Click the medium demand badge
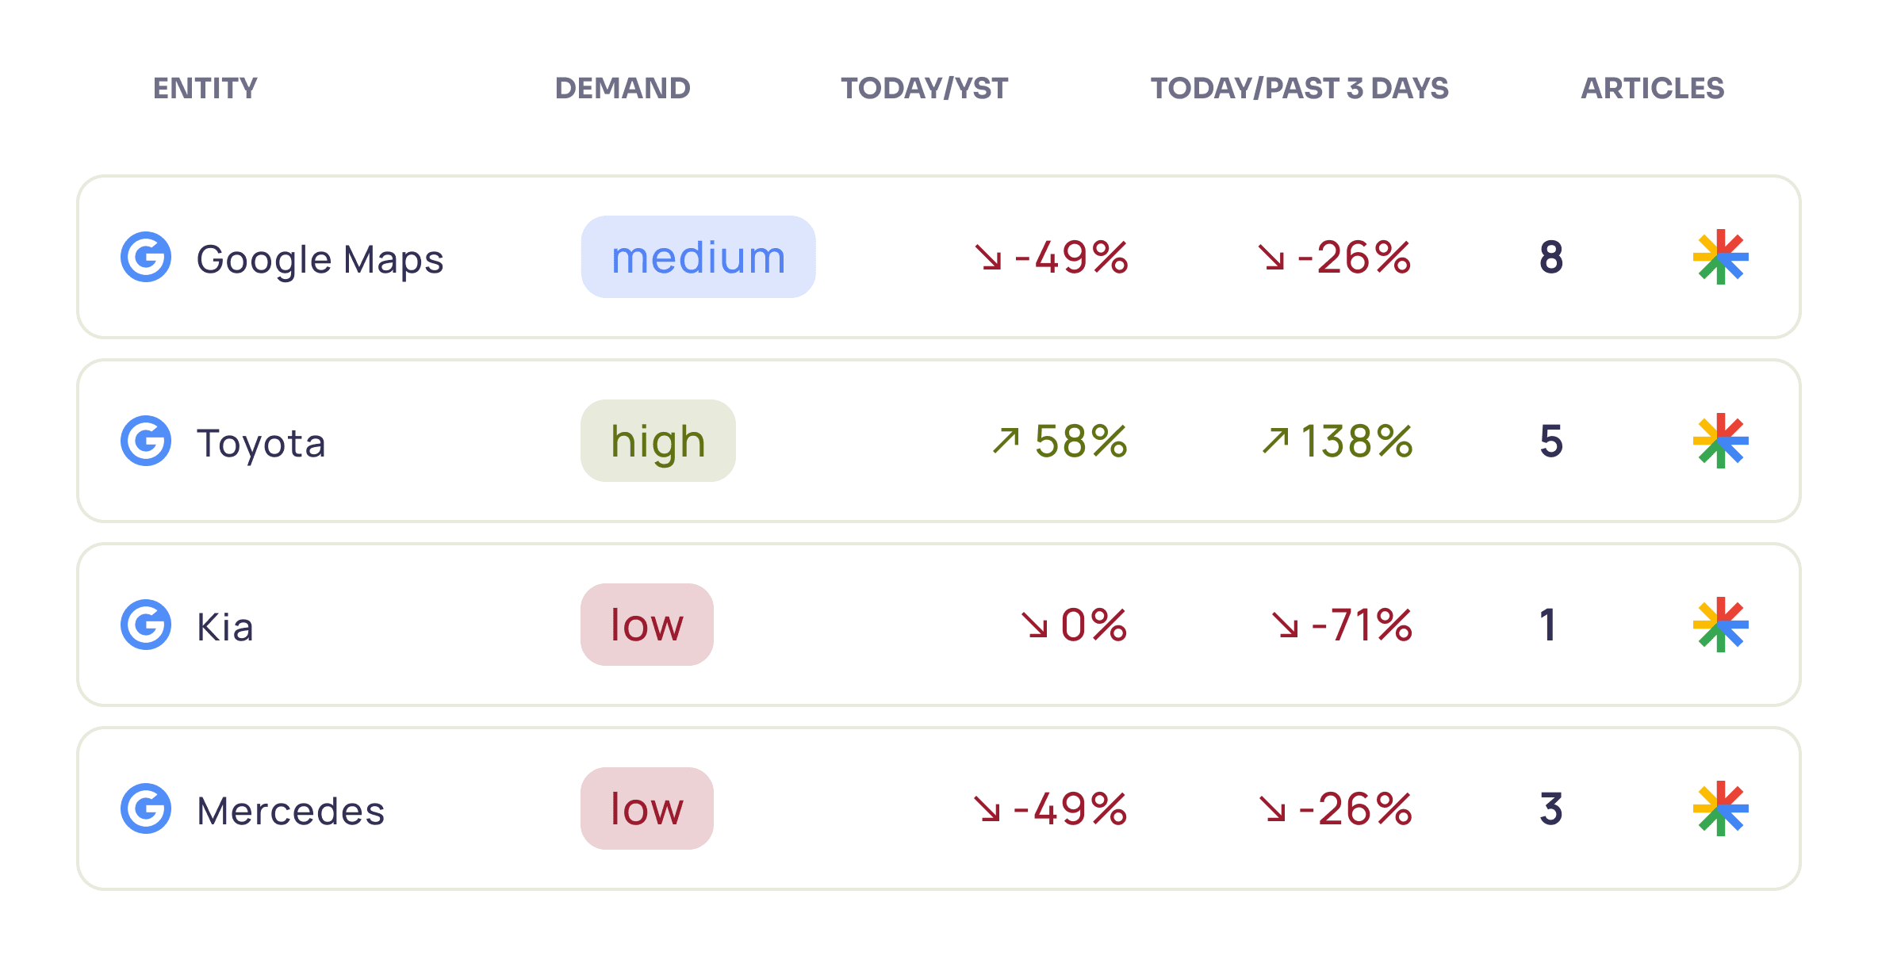This screenshot has height=967, width=1878. [x=698, y=257]
